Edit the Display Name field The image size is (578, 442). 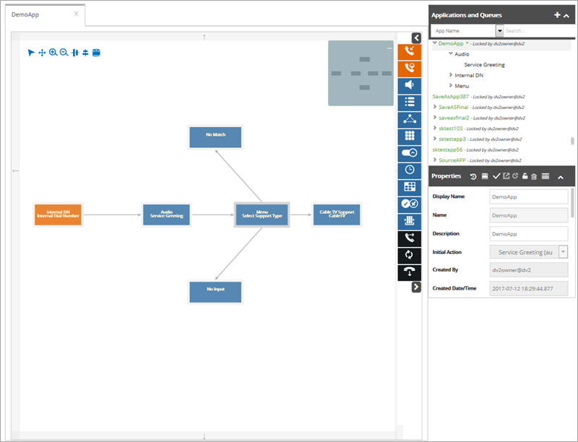529,196
